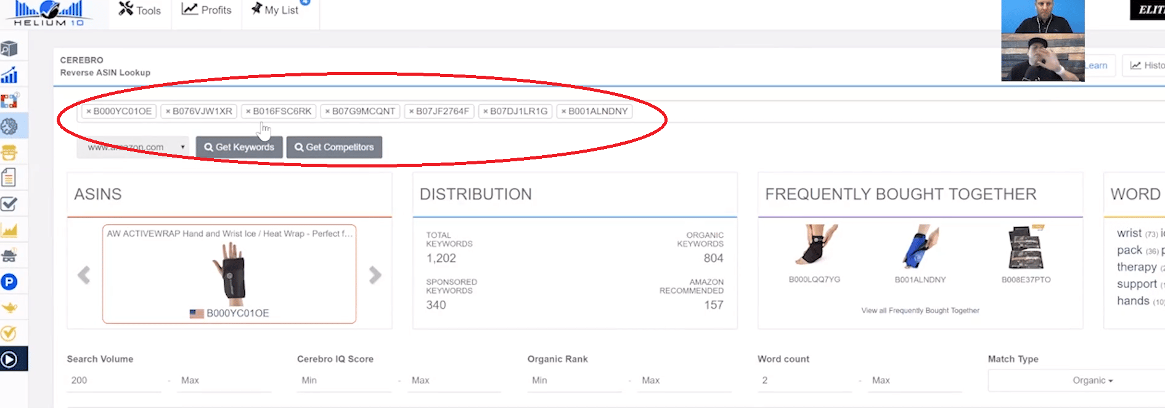
Task: Click the Organic Keywords value 804
Action: coord(714,259)
